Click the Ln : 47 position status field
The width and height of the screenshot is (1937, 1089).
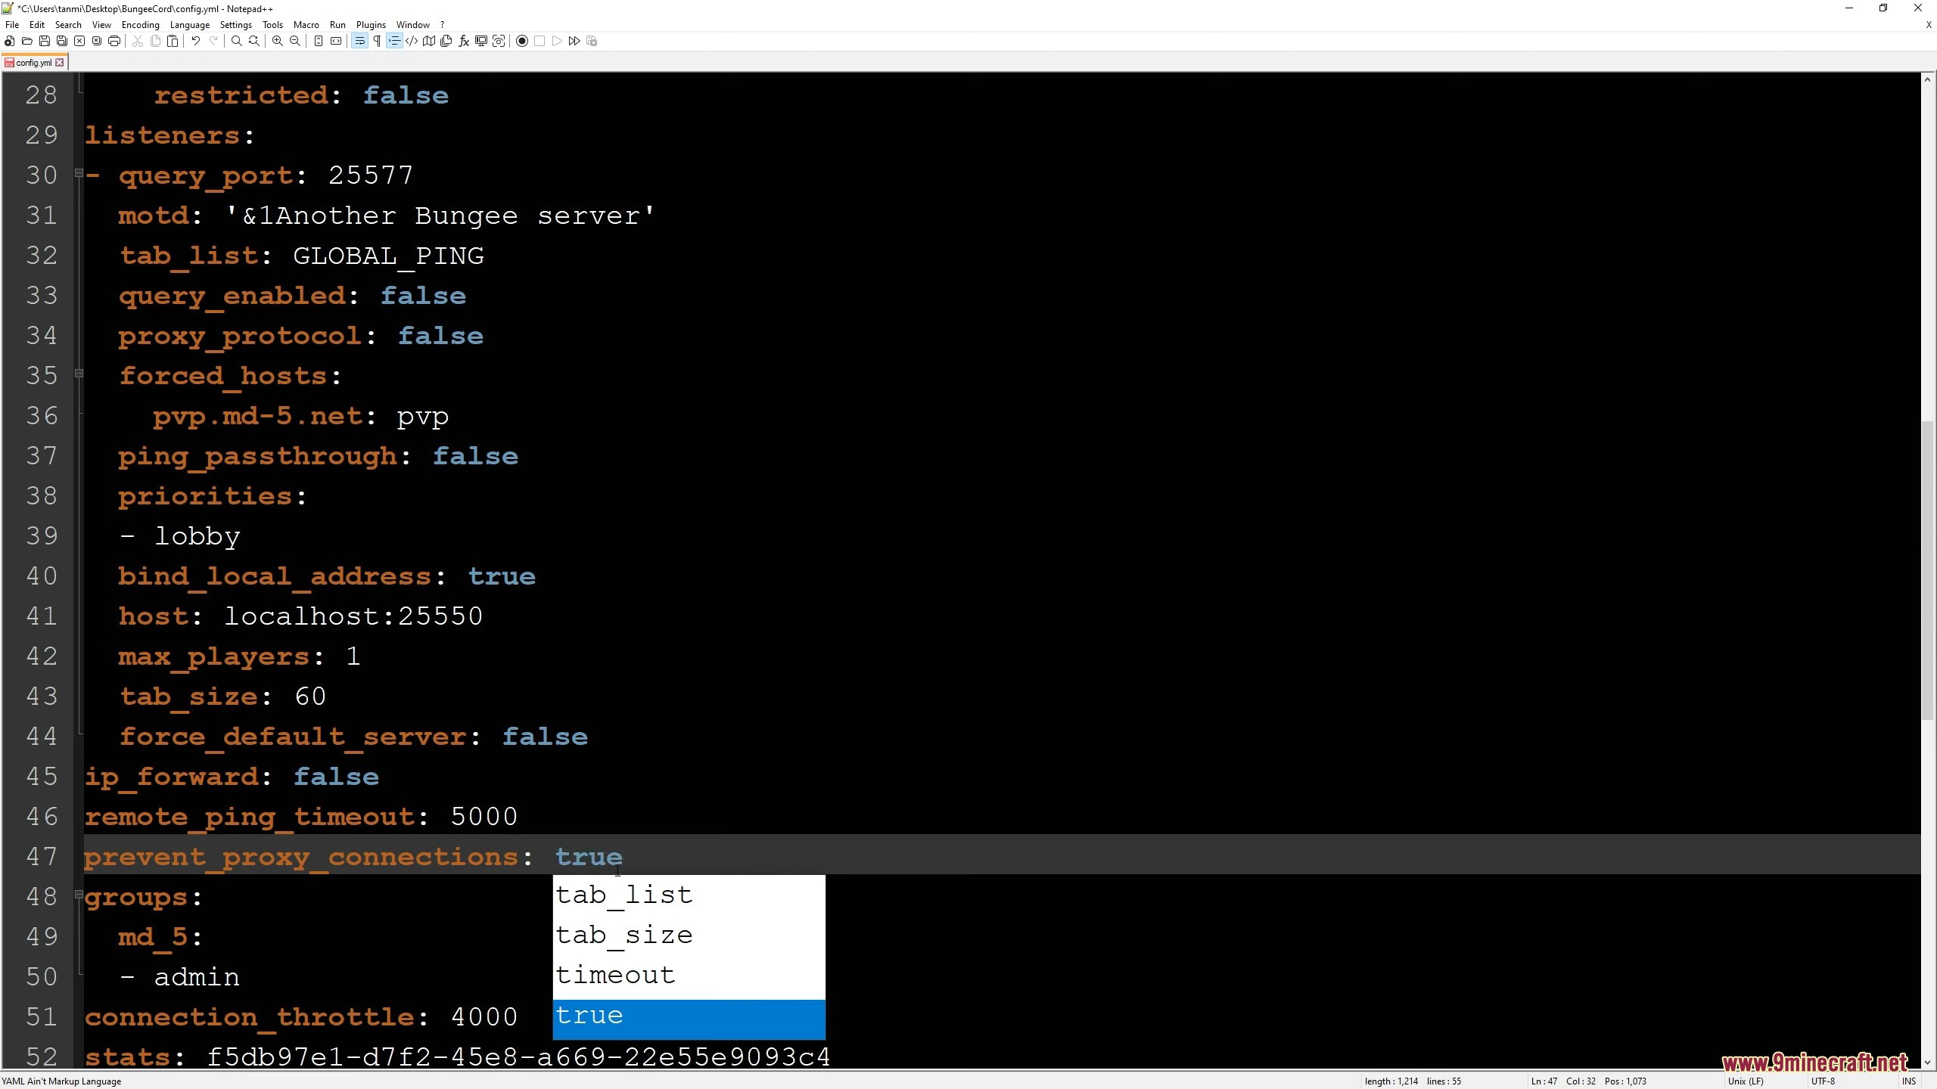[x=1544, y=1081]
